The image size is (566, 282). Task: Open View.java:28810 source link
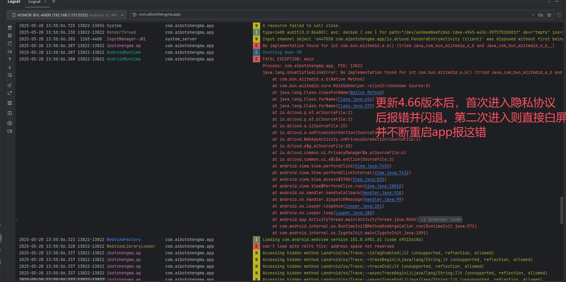click(x=383, y=186)
